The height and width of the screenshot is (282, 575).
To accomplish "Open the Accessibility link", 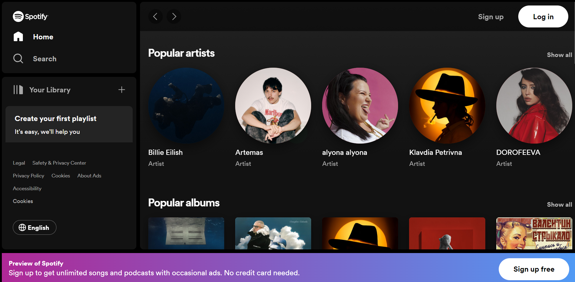I will tap(27, 189).
